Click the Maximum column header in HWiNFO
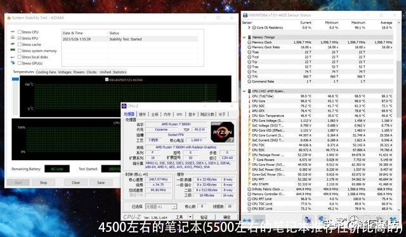This screenshot has width=406, height=237. (x=358, y=23)
